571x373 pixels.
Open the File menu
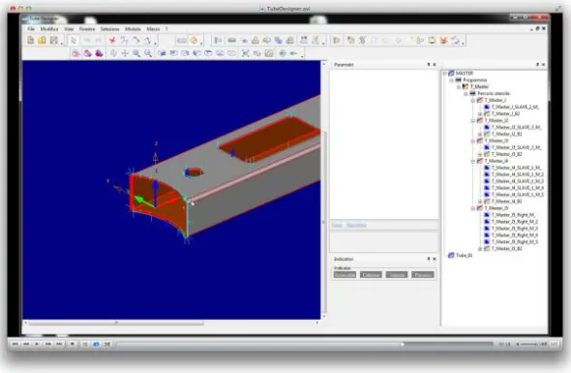tap(31, 29)
